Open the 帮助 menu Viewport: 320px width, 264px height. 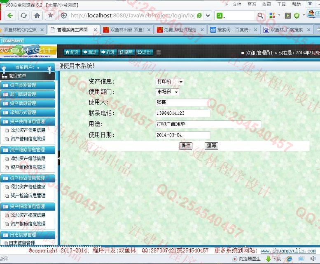tap(296, 4)
